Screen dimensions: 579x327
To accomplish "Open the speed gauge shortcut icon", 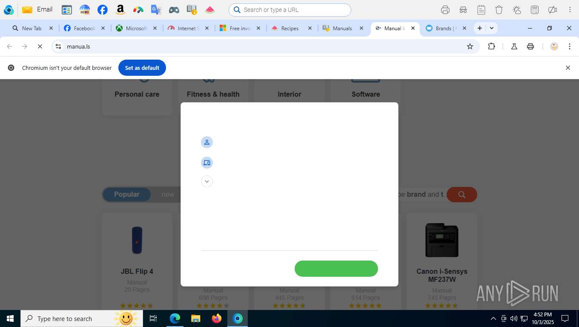I will tap(138, 10).
